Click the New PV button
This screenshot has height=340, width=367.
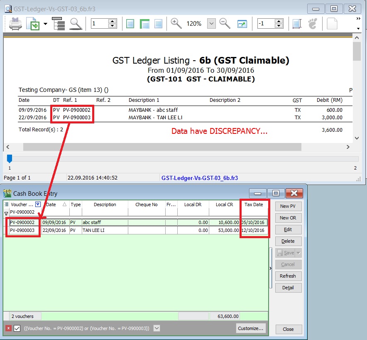[x=288, y=206]
